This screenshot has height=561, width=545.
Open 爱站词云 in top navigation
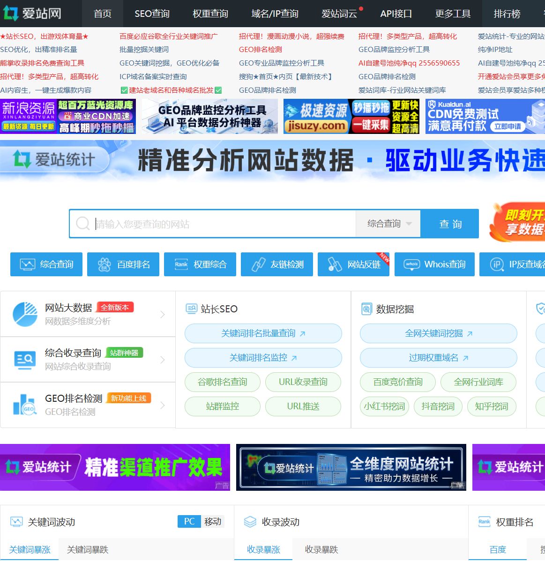tap(339, 14)
